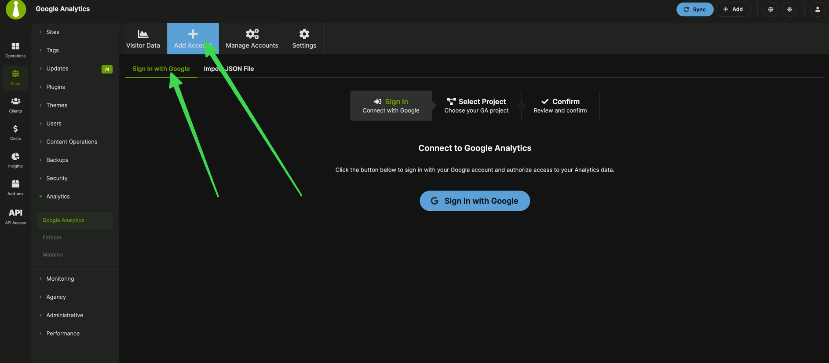Toggle the light/dark theme sun icon
This screenshot has height=363, width=829.
pyautogui.click(x=790, y=9)
